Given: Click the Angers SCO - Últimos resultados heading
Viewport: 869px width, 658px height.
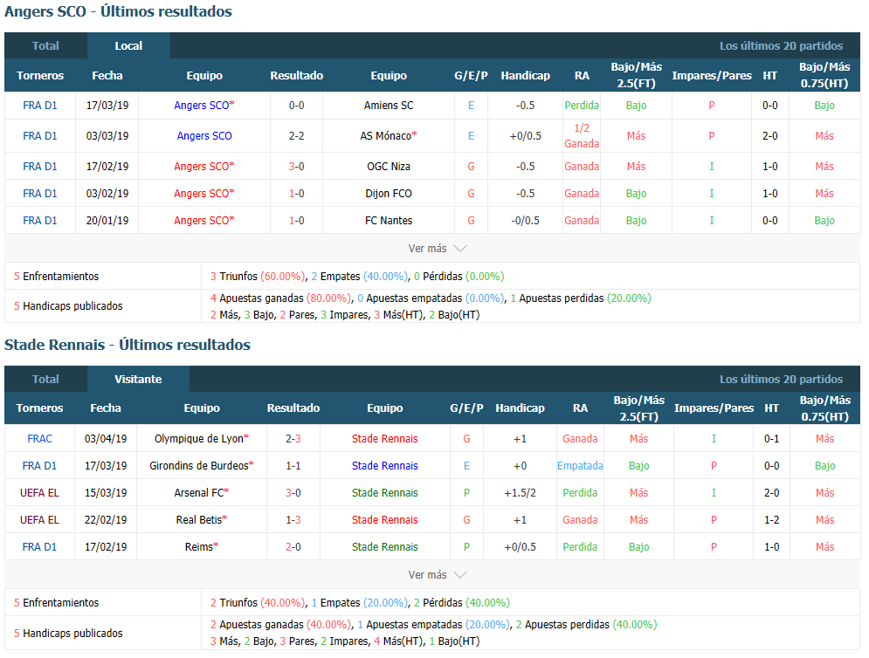Looking at the screenshot, I should click(x=118, y=11).
